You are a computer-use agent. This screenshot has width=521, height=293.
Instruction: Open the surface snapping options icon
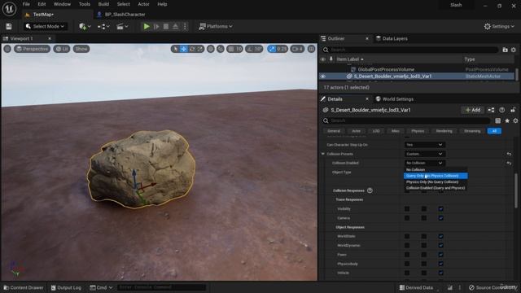coord(221,49)
